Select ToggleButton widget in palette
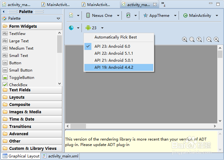 (29, 78)
